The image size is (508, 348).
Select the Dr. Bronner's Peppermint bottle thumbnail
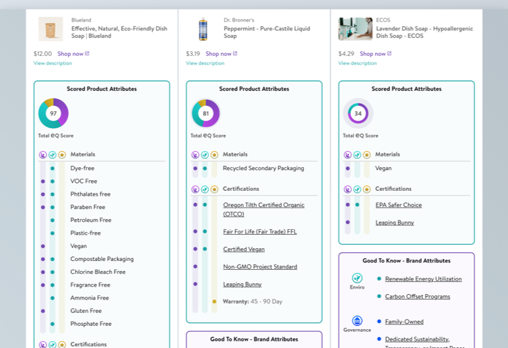(203, 29)
